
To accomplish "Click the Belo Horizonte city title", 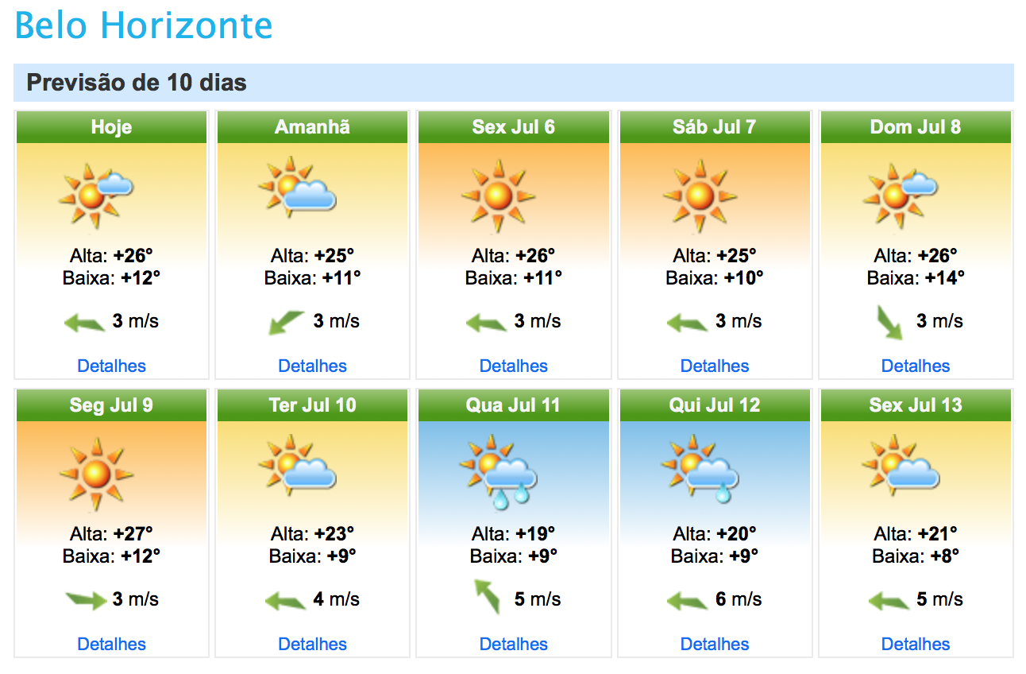I will [144, 25].
